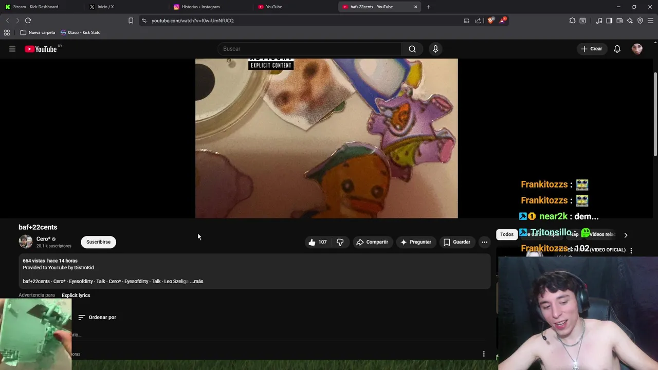The height and width of the screenshot is (370, 658).
Task: Switch to the YouTube tab
Action: (x=294, y=7)
